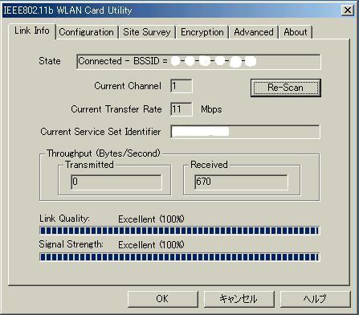359x315 pixels.
Task: Close the WLAN Card Utility window
Action: tap(348, 10)
